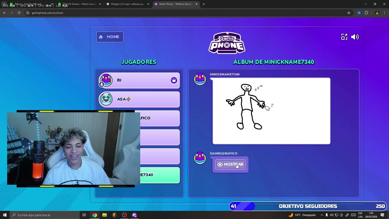Click the microphone tray icon
The width and height of the screenshot is (389, 219).
click(327, 215)
